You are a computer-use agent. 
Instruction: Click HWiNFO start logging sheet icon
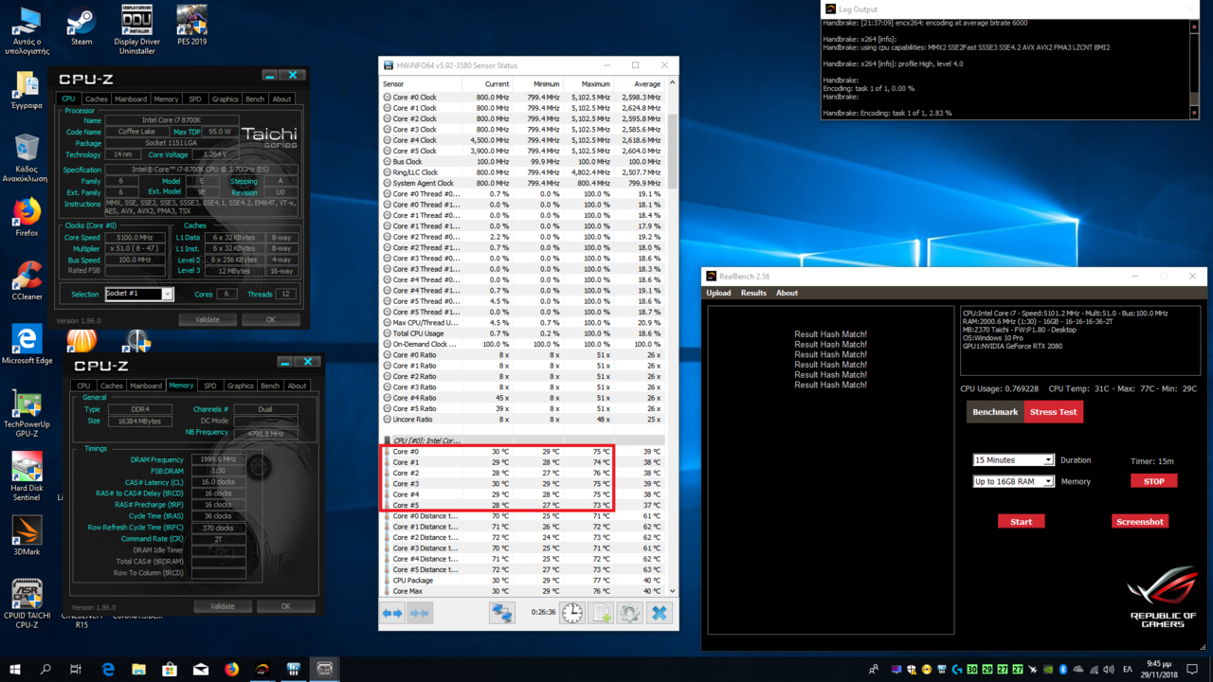click(x=601, y=613)
